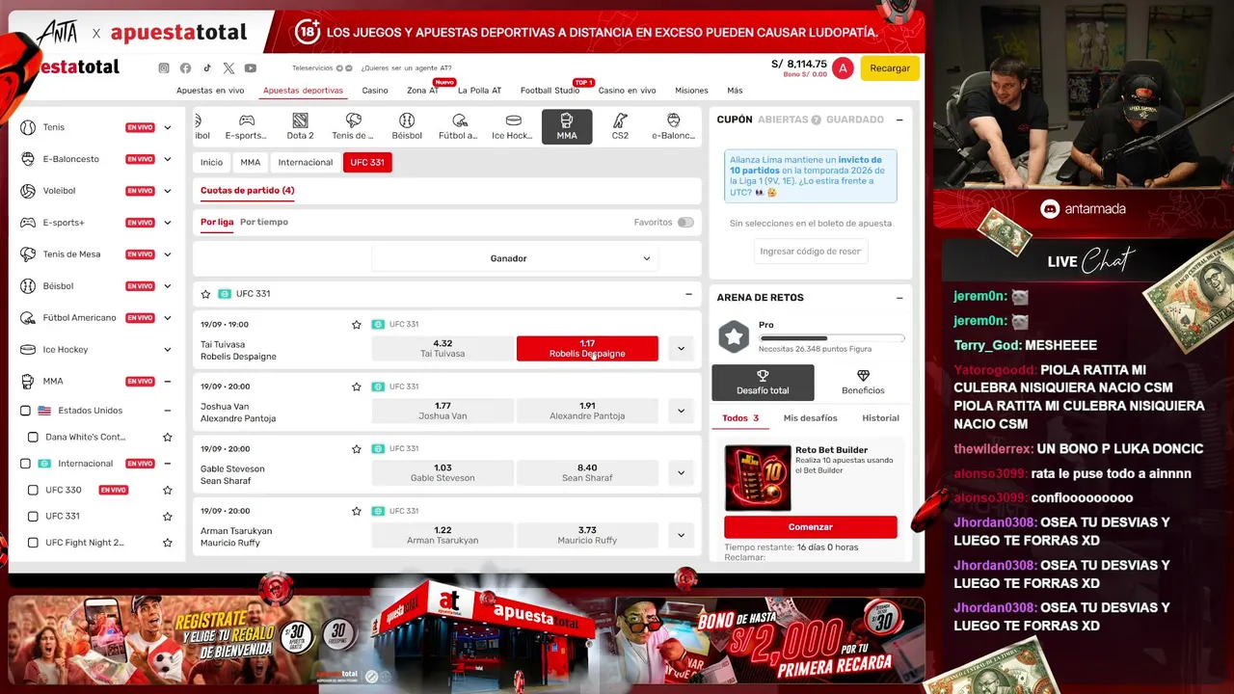Favorite the Tsarukyan vs Ruffy fight
The width and height of the screenshot is (1234, 694).
coord(357,511)
